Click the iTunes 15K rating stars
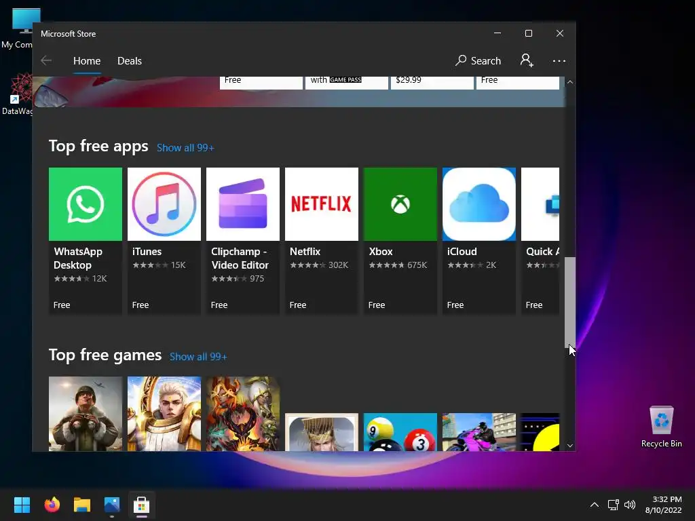 (150, 265)
